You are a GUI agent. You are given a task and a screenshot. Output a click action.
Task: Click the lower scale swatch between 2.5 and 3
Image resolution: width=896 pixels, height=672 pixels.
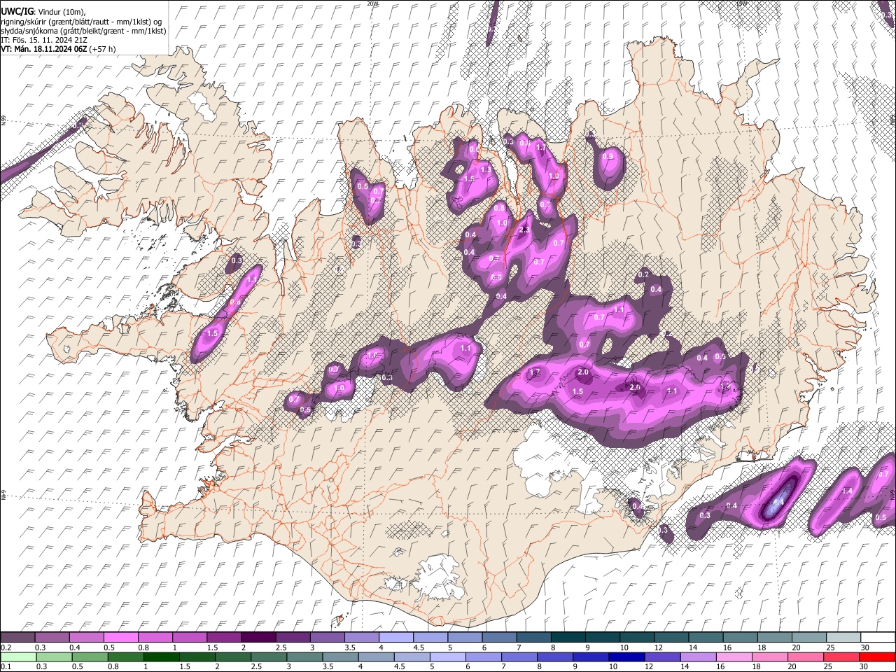coord(269,657)
